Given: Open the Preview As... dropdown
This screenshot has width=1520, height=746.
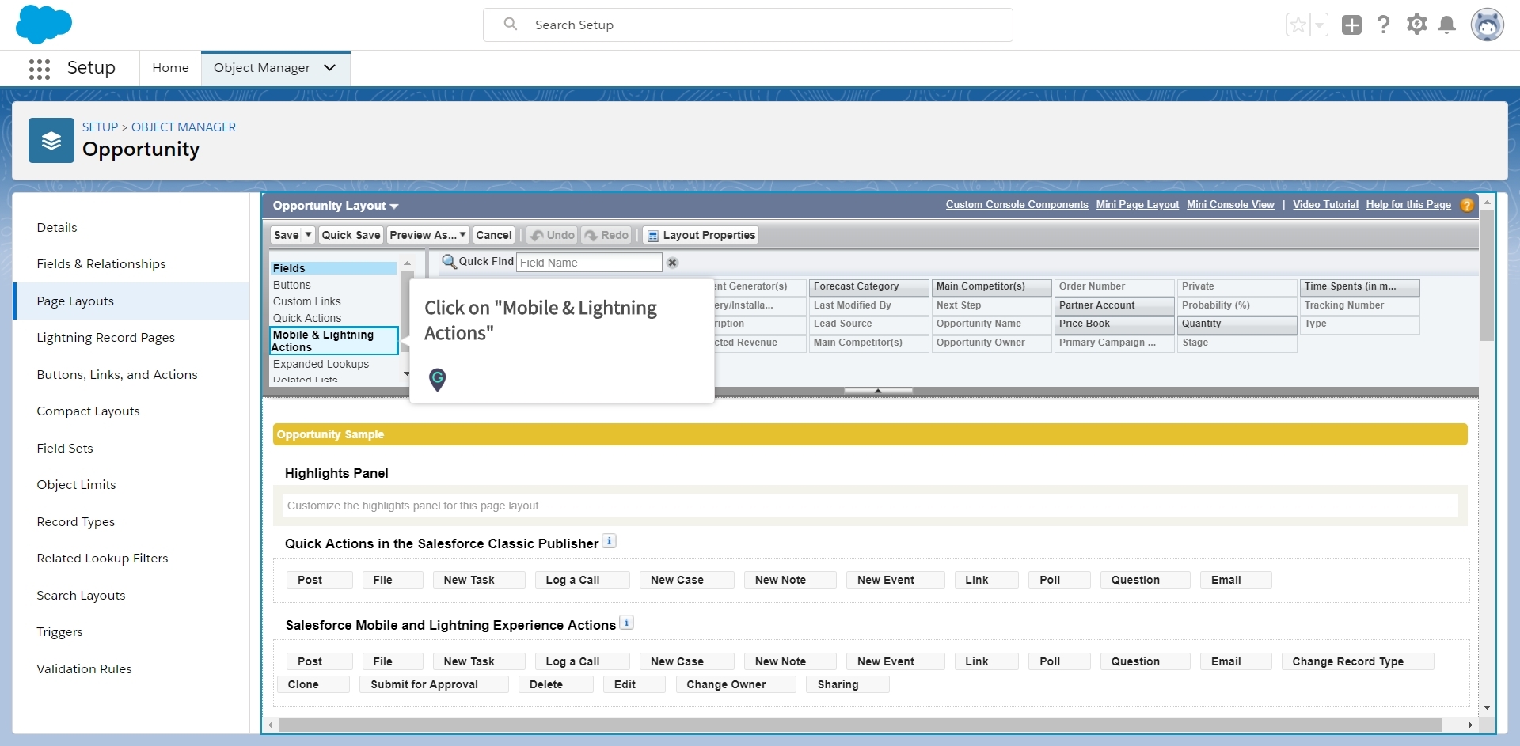Looking at the screenshot, I should click(427, 235).
